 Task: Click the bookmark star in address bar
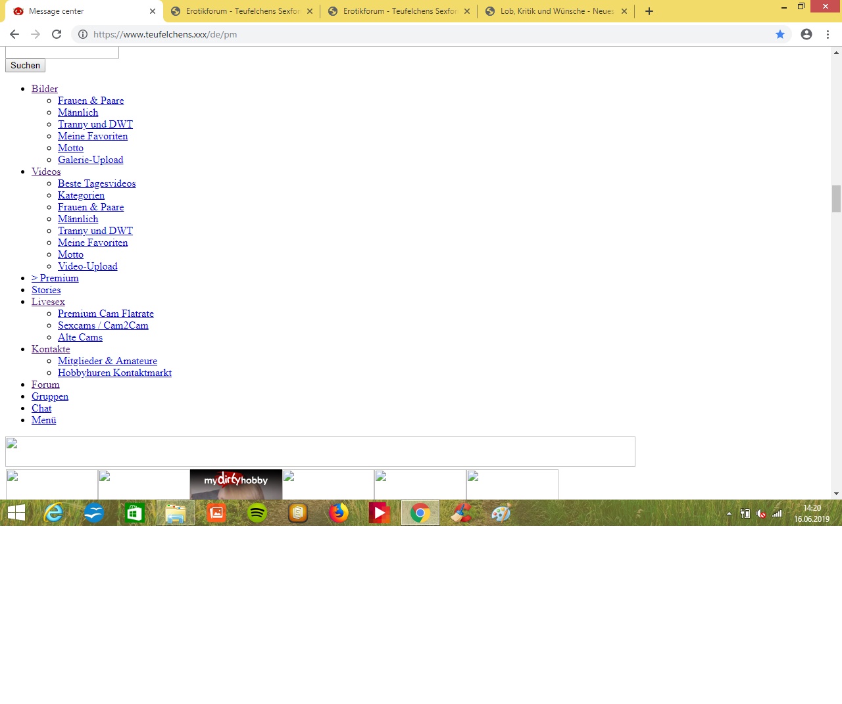[x=780, y=34]
